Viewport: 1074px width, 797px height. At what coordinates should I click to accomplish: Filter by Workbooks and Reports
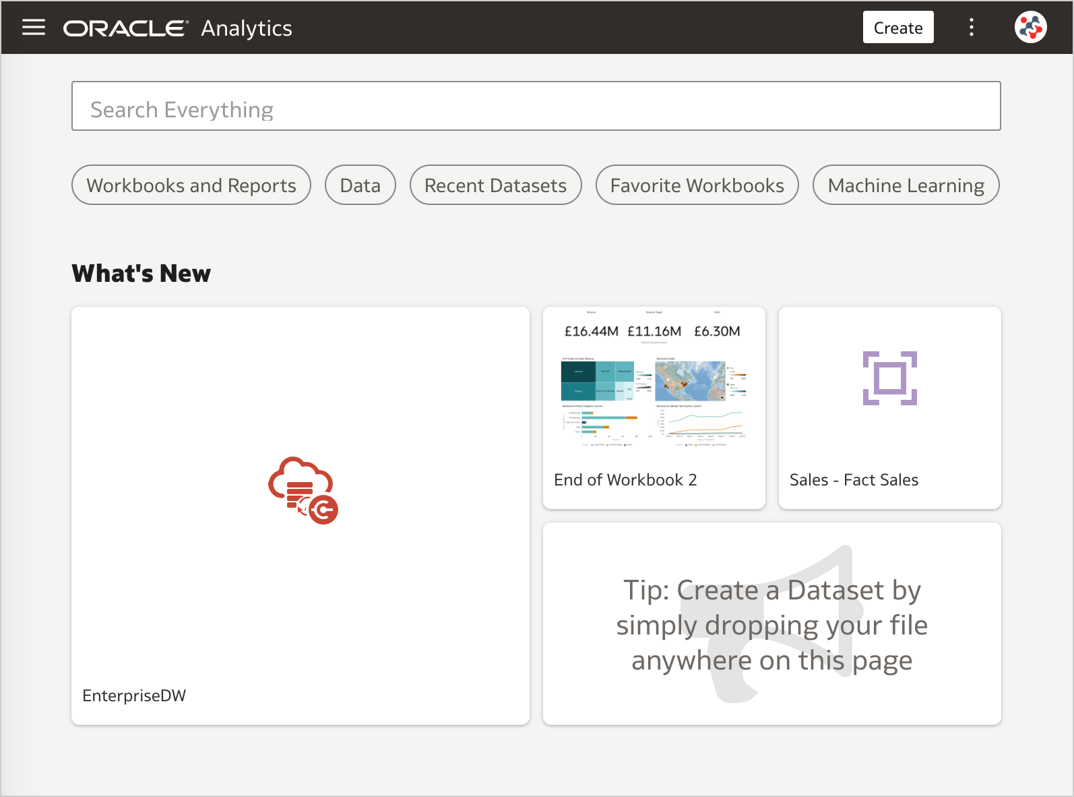pyautogui.click(x=191, y=185)
